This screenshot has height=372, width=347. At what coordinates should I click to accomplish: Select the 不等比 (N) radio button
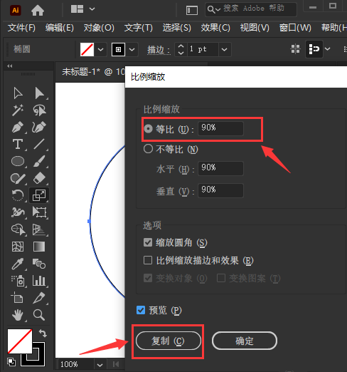coord(149,149)
